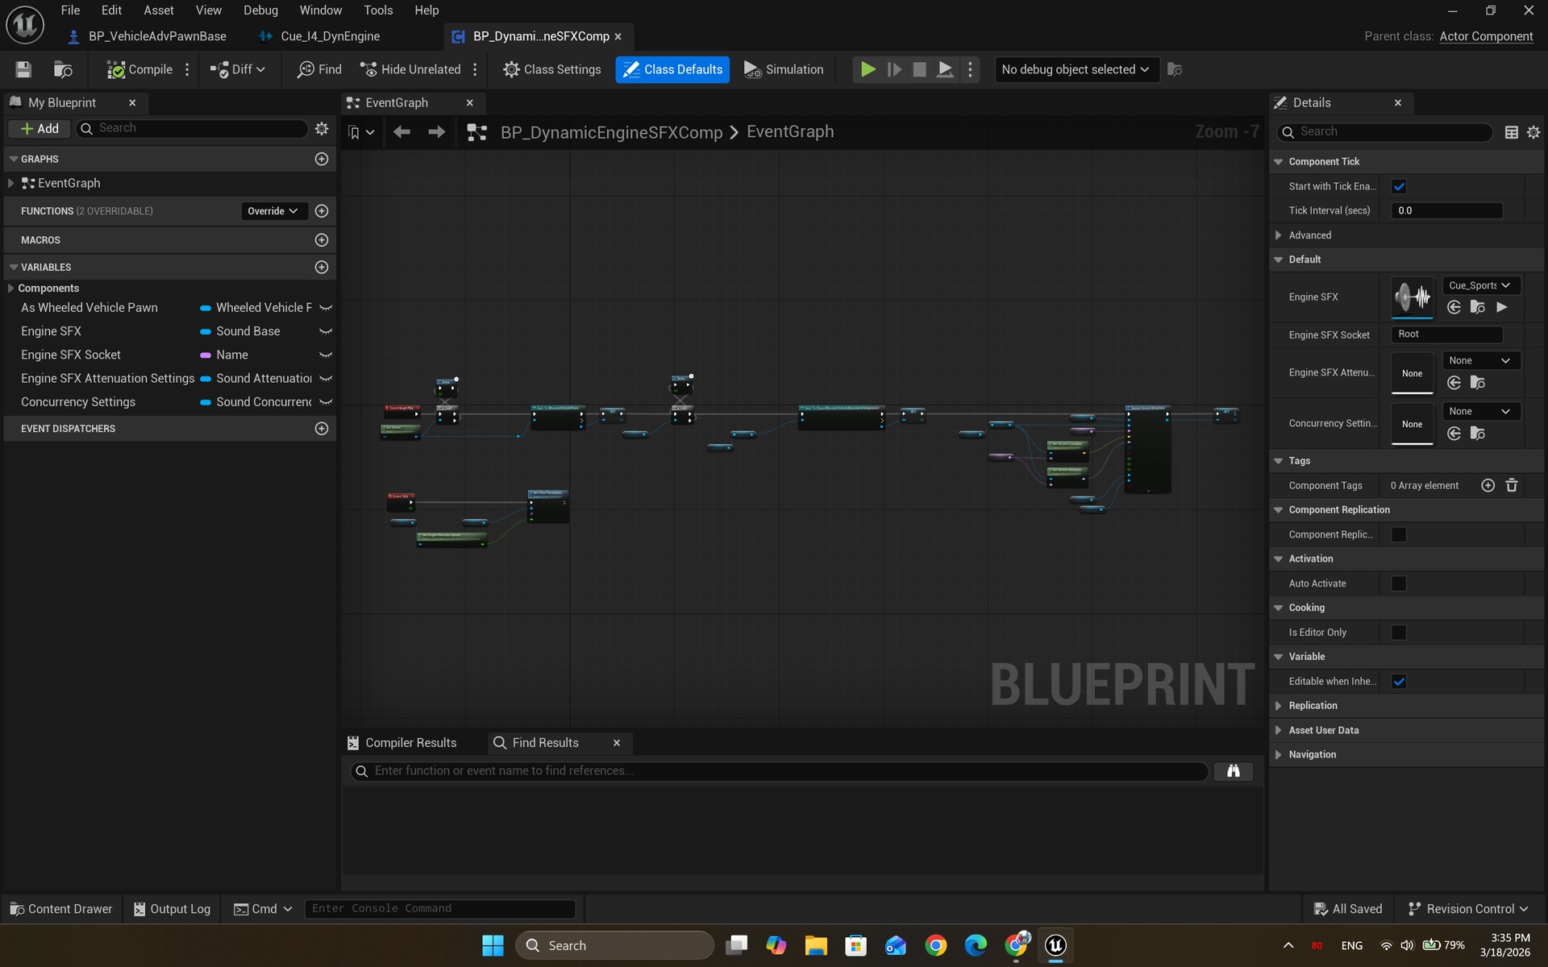
Task: Expand the Replication section in Details
Action: click(x=1279, y=705)
